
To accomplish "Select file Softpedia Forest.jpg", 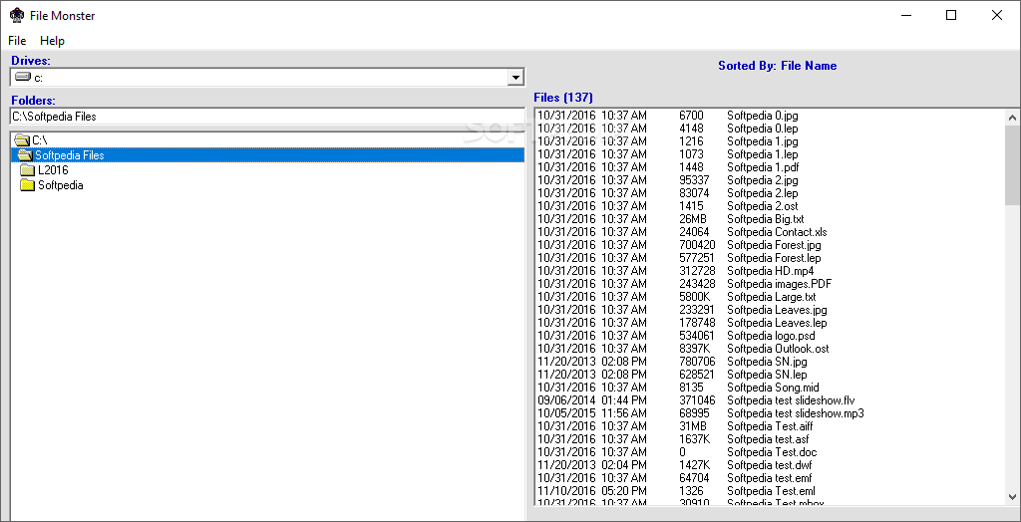I will tap(774, 245).
